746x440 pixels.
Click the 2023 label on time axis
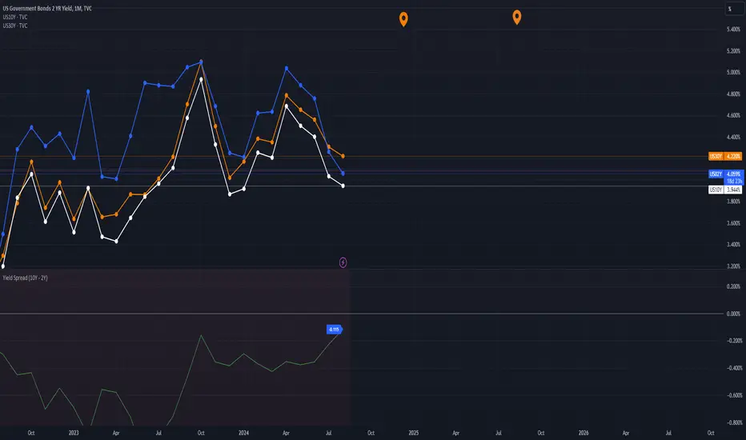click(x=74, y=433)
